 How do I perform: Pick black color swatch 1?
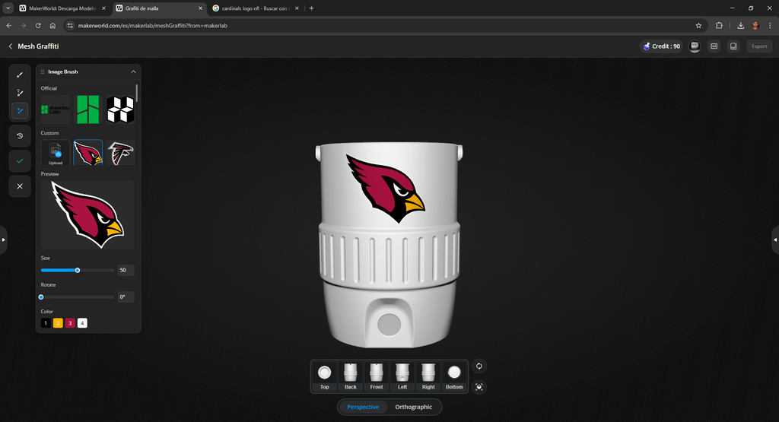pos(46,323)
